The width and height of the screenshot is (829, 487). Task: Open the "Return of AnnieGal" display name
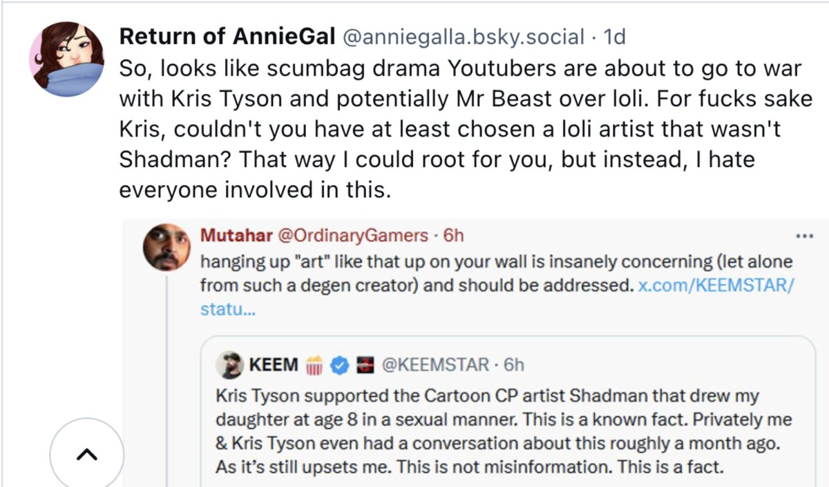pos(227,37)
